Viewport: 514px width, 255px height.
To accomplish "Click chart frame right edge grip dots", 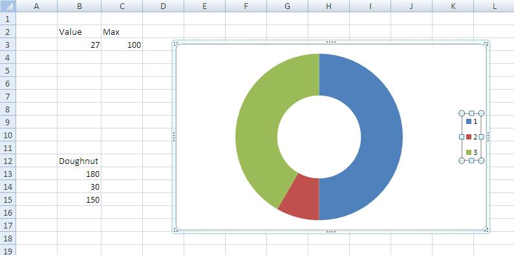I will (x=488, y=137).
